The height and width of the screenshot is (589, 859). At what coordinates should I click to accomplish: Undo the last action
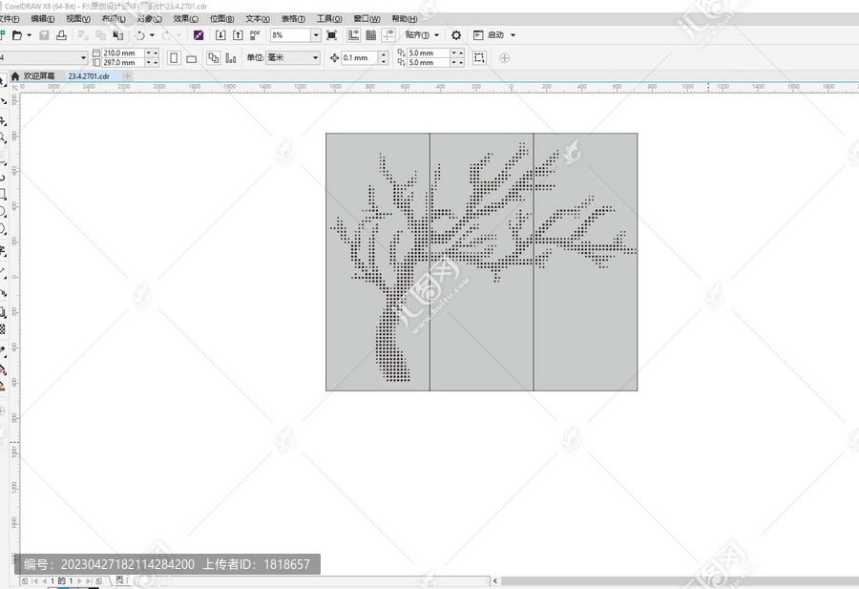[x=140, y=35]
